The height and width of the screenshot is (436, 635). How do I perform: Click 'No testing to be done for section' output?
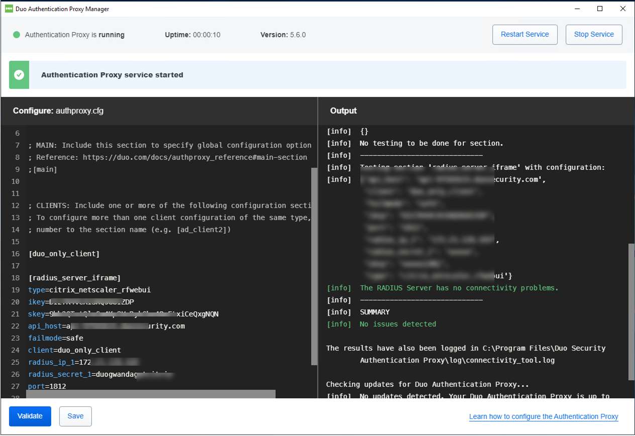pos(432,143)
